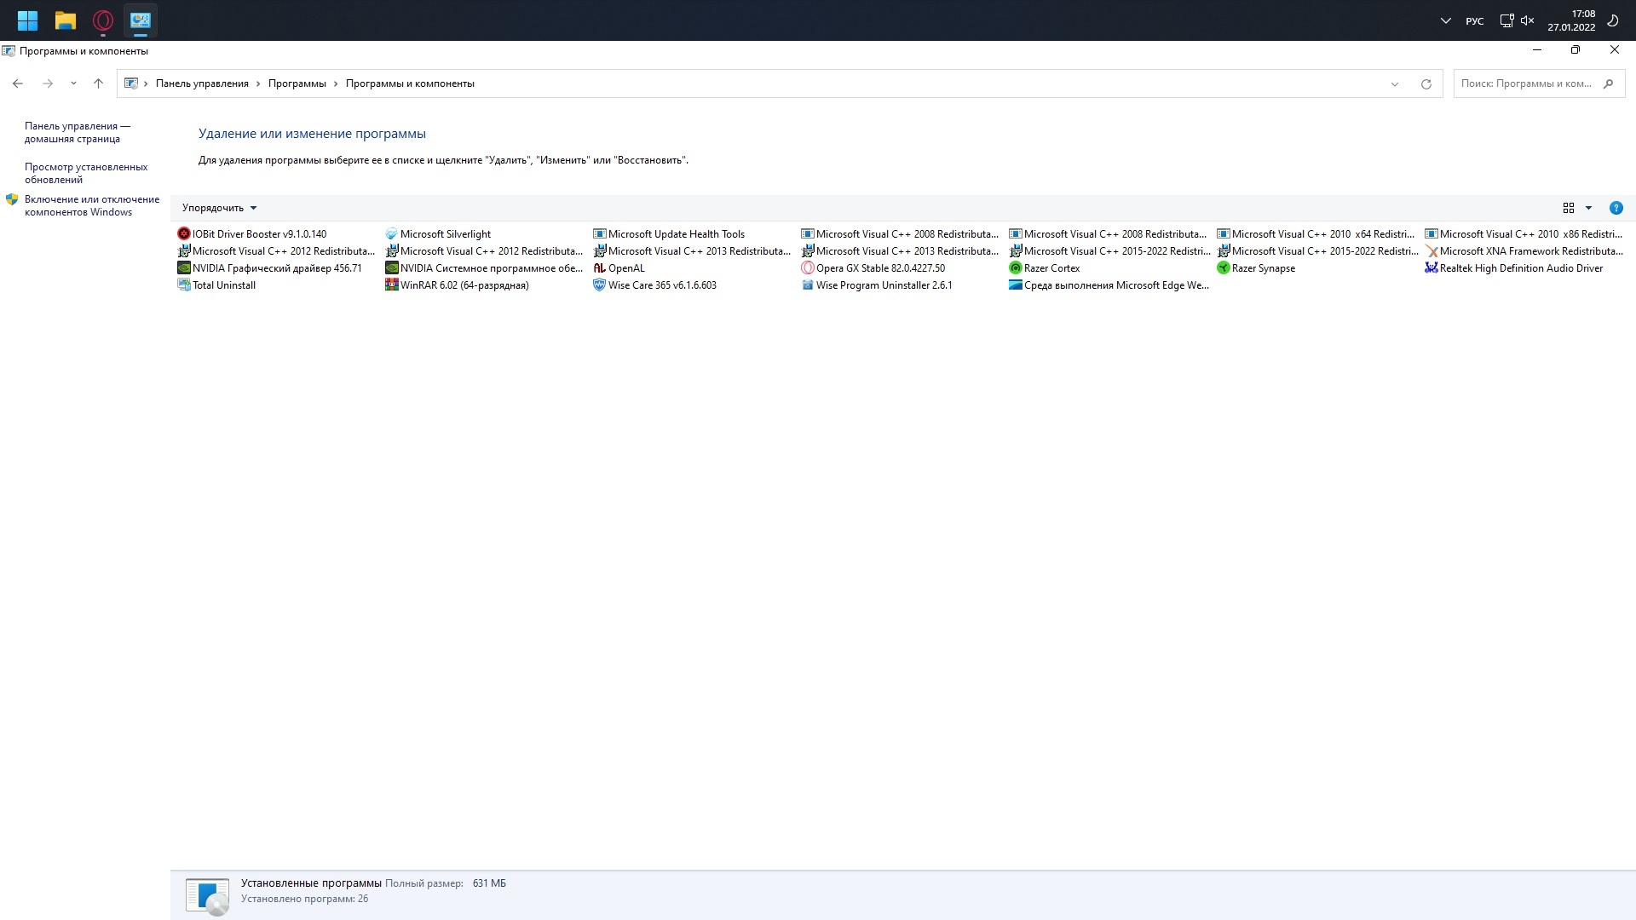This screenshot has width=1636, height=920.
Task: Open the recent locations dropdown arrow
Action: (73, 83)
